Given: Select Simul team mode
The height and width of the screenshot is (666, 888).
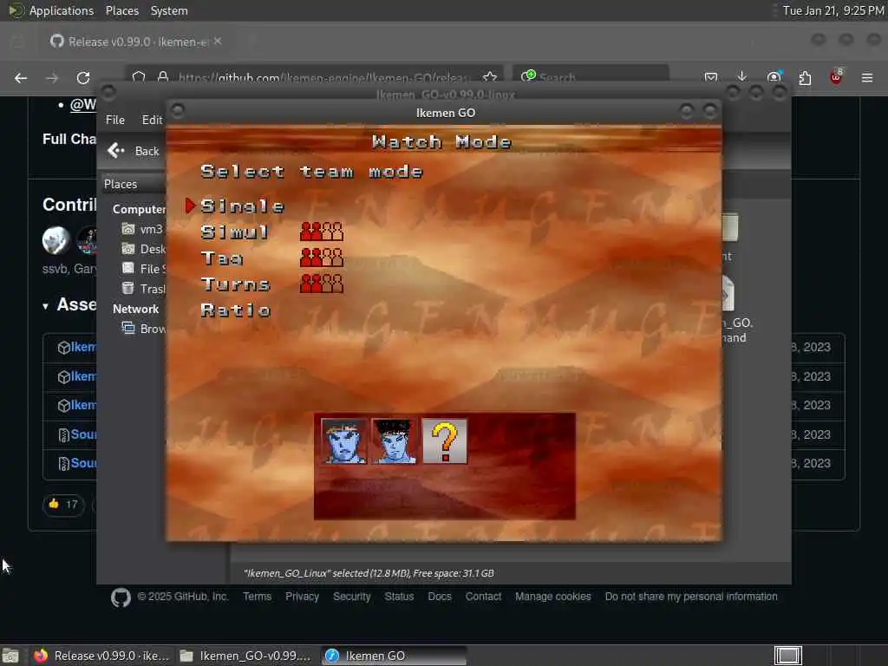Looking at the screenshot, I should pyautogui.click(x=234, y=232).
